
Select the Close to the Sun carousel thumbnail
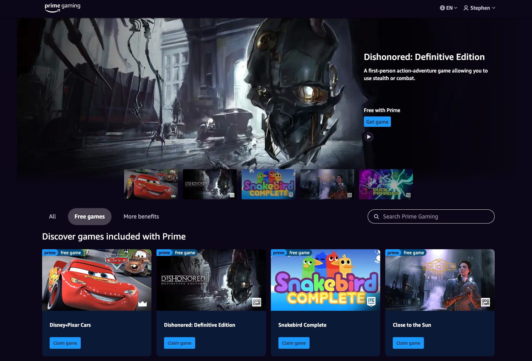click(x=327, y=184)
